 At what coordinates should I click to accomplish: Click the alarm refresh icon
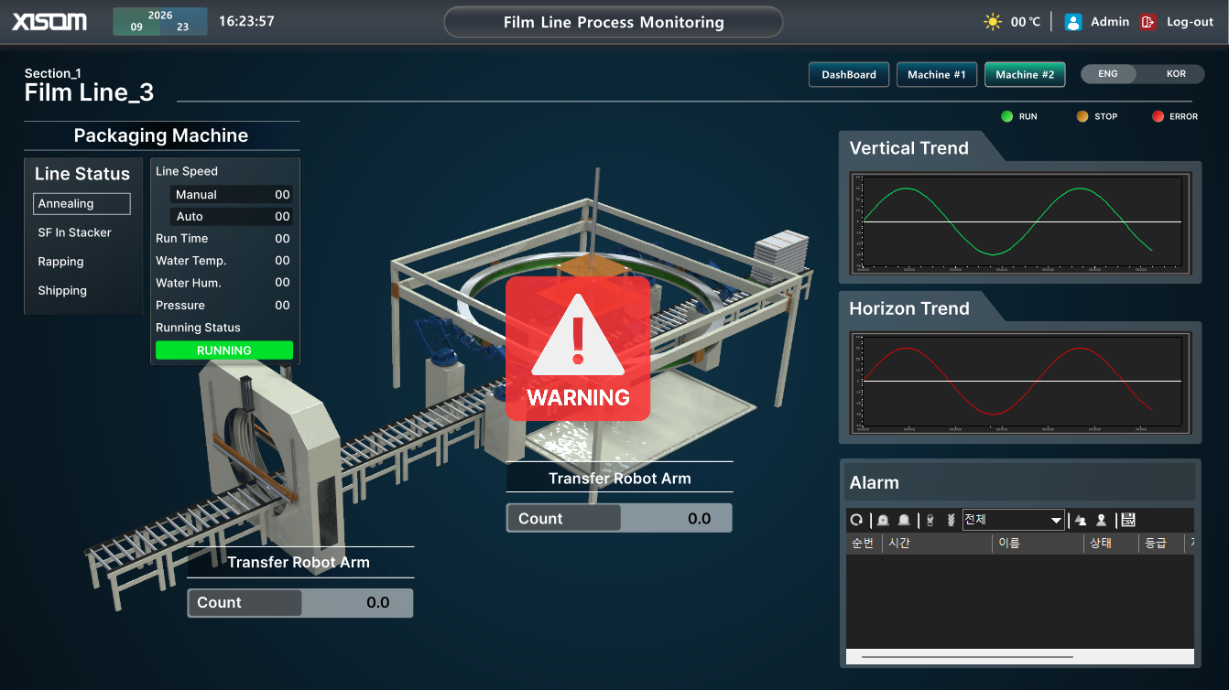856,520
